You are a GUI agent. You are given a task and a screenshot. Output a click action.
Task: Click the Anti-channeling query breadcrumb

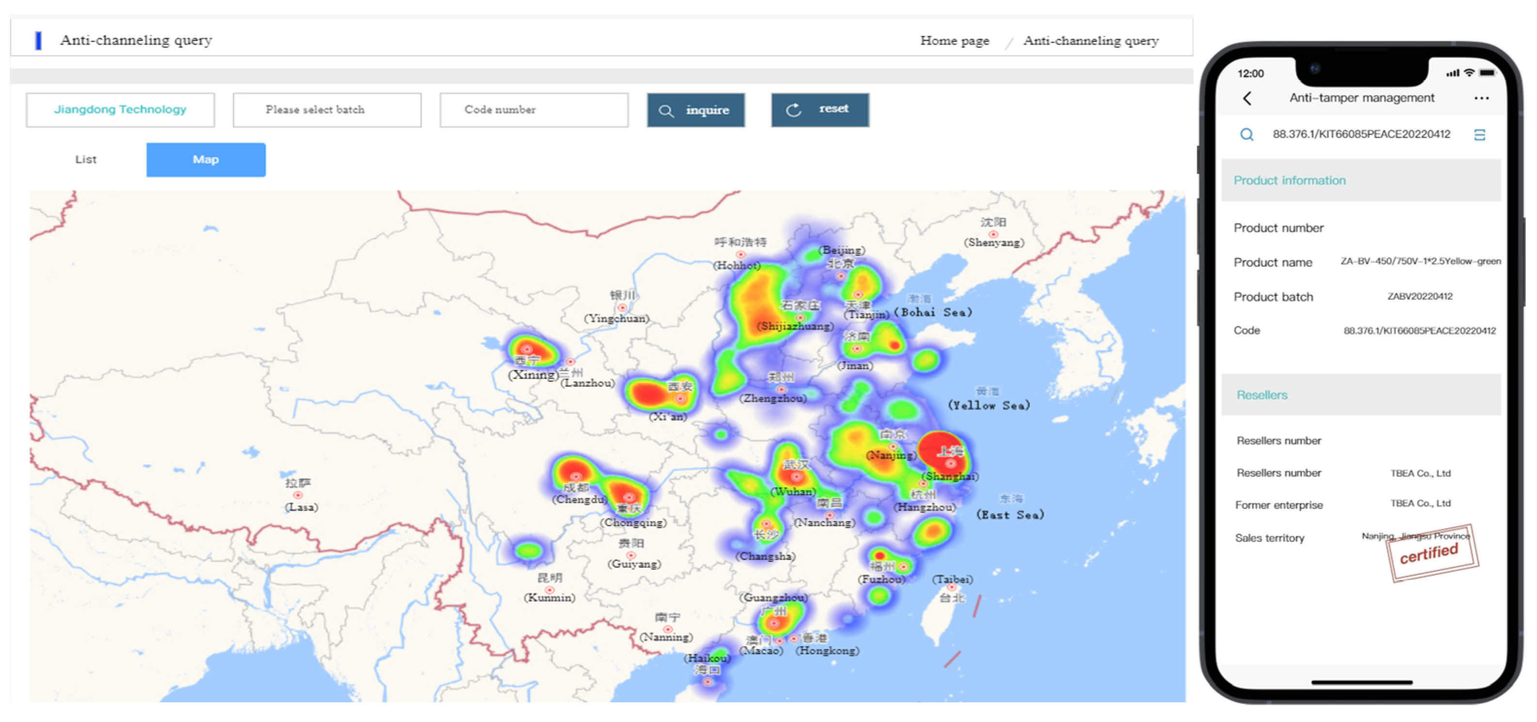point(1090,41)
